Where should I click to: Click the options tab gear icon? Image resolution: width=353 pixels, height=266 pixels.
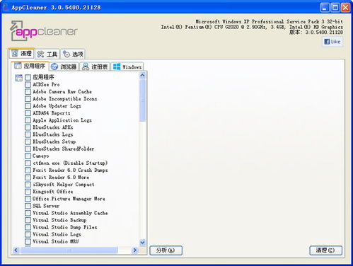66,54
